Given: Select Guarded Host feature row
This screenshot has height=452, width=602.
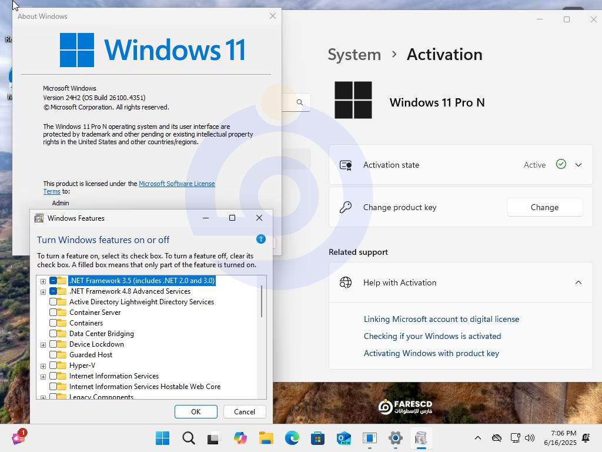Looking at the screenshot, I should pos(91,355).
